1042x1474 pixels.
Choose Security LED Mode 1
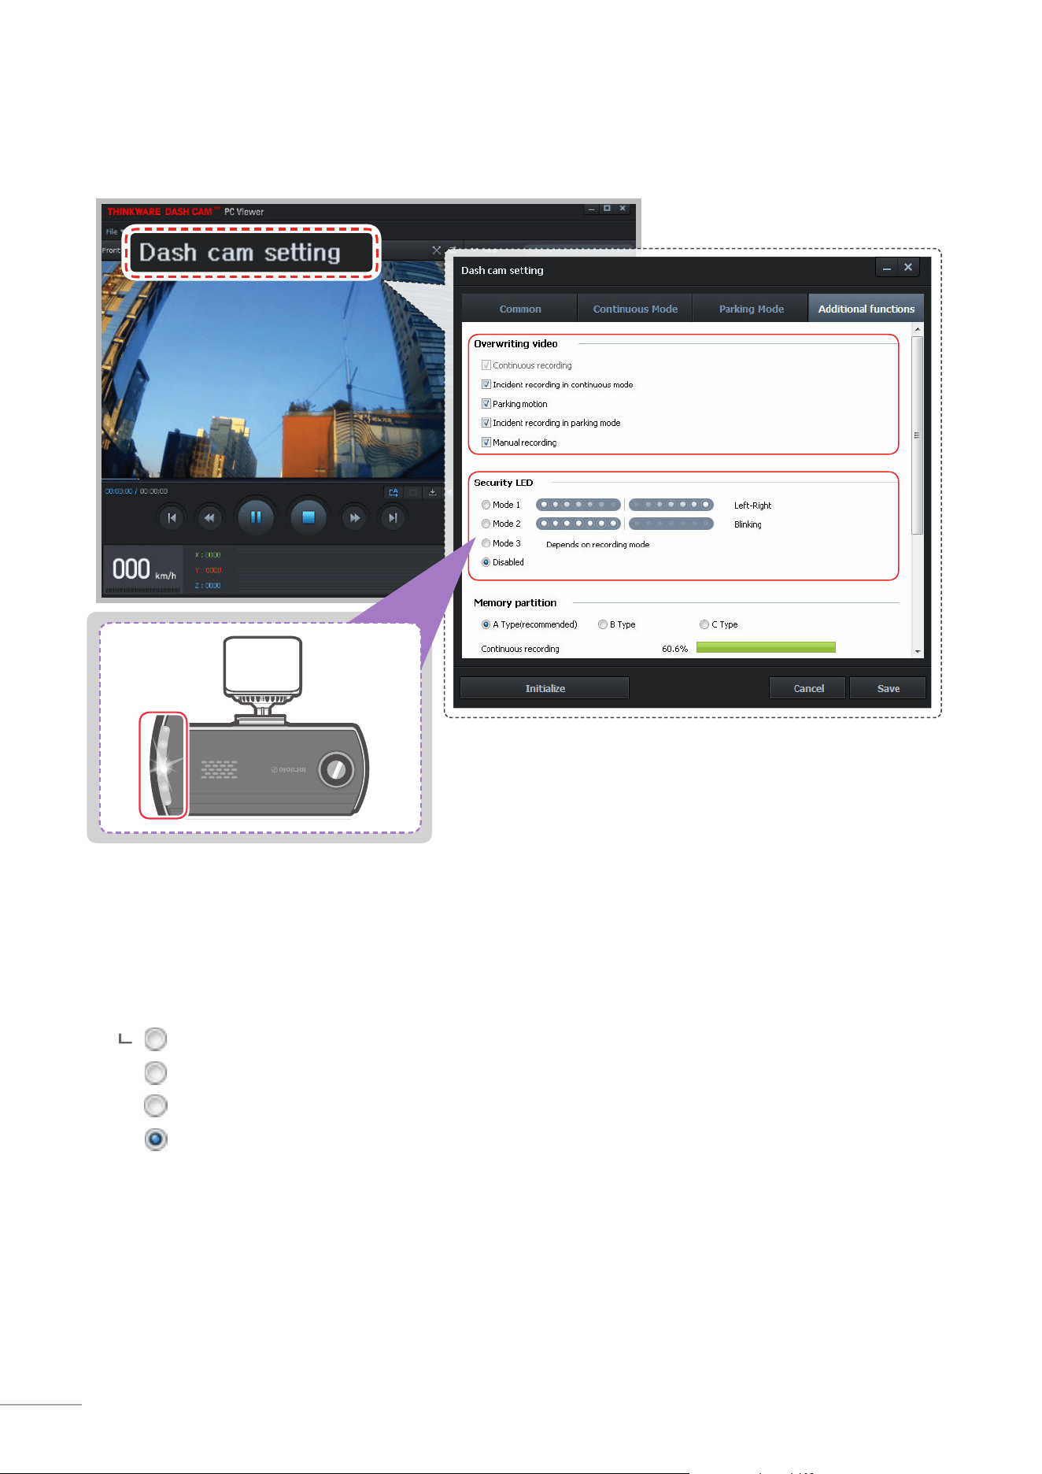(486, 505)
